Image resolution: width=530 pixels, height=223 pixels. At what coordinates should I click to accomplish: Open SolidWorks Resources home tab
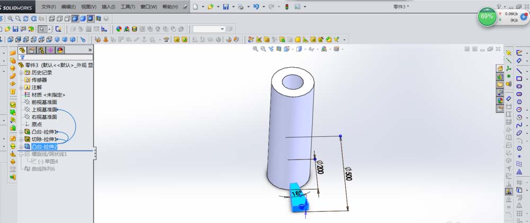[x=500, y=68]
